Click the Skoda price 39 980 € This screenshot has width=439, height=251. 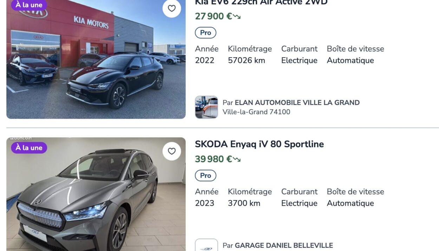coord(214,159)
